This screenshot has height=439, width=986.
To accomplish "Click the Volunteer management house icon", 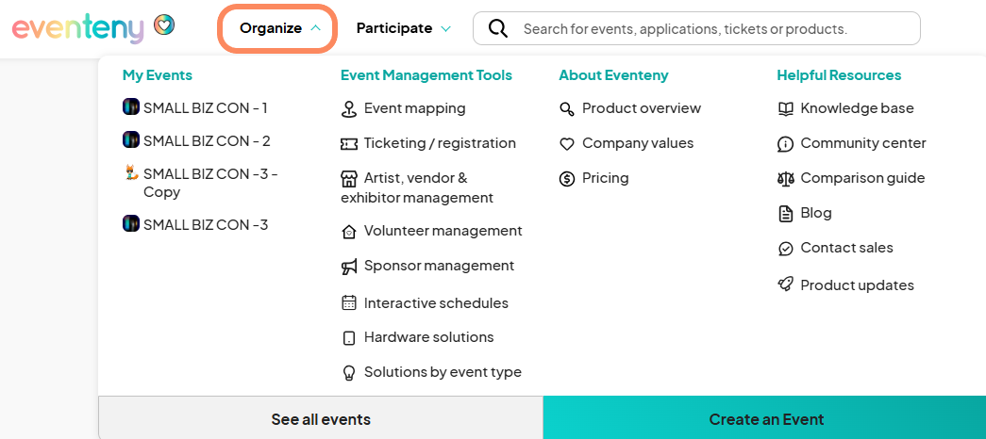I will [348, 232].
